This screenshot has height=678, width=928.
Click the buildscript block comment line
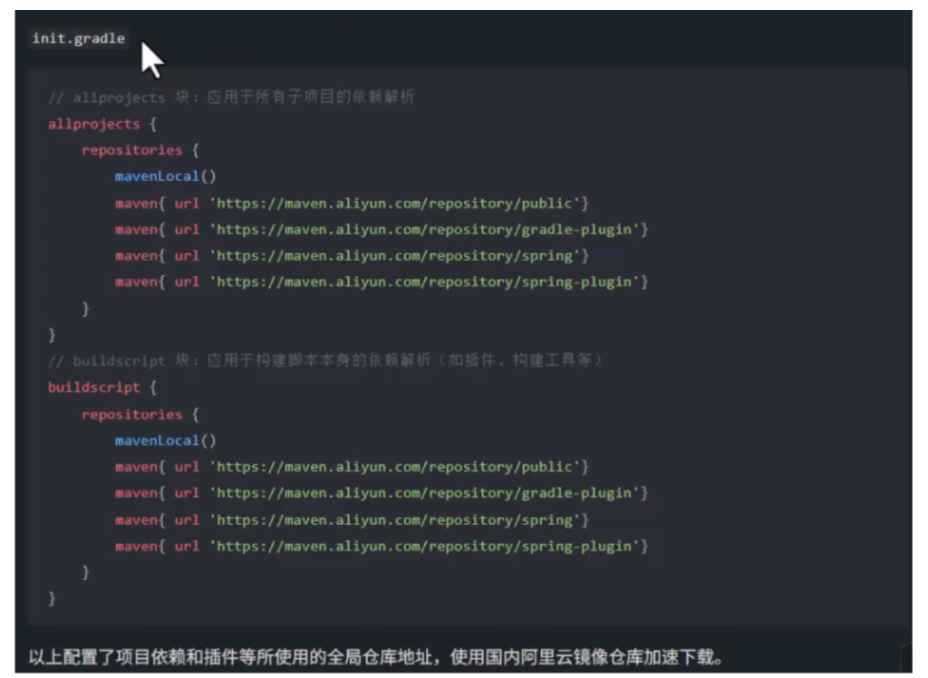coord(326,360)
